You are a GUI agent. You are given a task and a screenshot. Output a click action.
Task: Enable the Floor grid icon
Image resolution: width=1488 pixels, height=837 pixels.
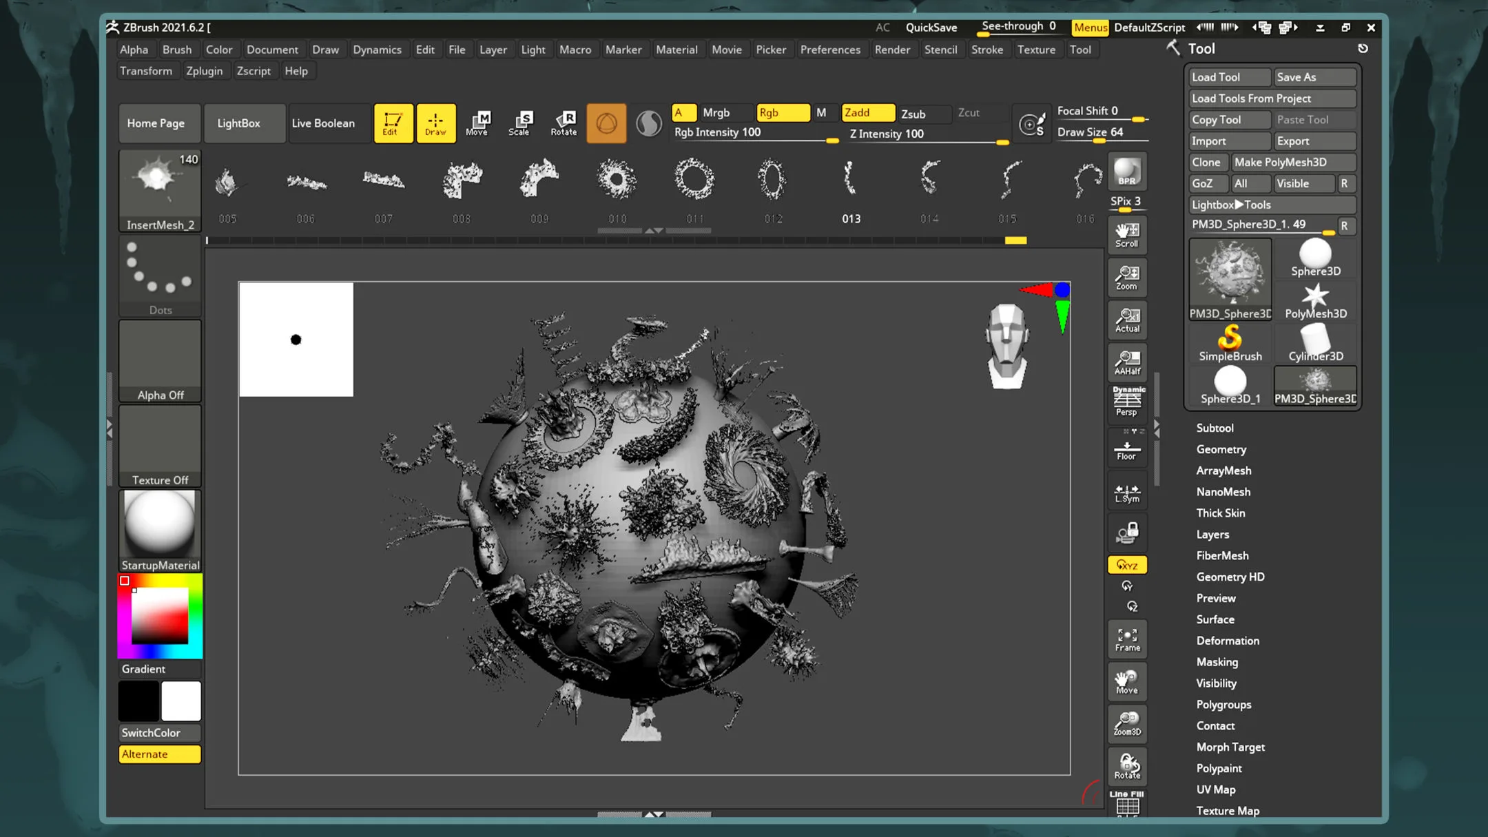(1127, 450)
